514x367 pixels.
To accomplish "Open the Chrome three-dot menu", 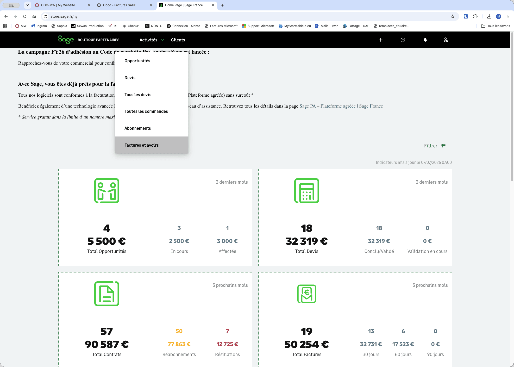I will [508, 16].
